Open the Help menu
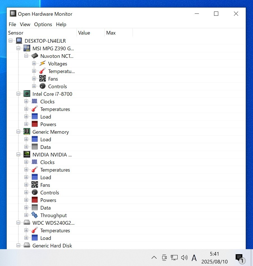This screenshot has width=253, height=266. pyautogui.click(x=61, y=24)
